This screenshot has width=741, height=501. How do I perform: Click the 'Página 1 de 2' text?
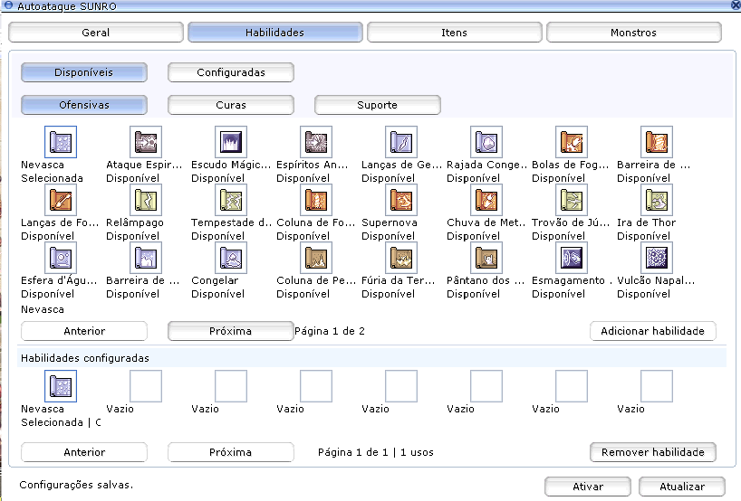click(x=330, y=331)
